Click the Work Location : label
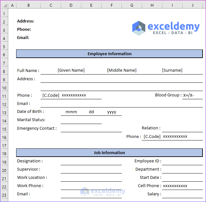Screen dimensions: 206x202 click(x=32, y=178)
